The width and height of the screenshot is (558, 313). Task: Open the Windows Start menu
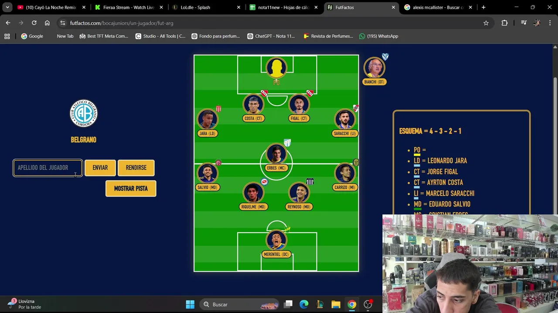click(190, 304)
